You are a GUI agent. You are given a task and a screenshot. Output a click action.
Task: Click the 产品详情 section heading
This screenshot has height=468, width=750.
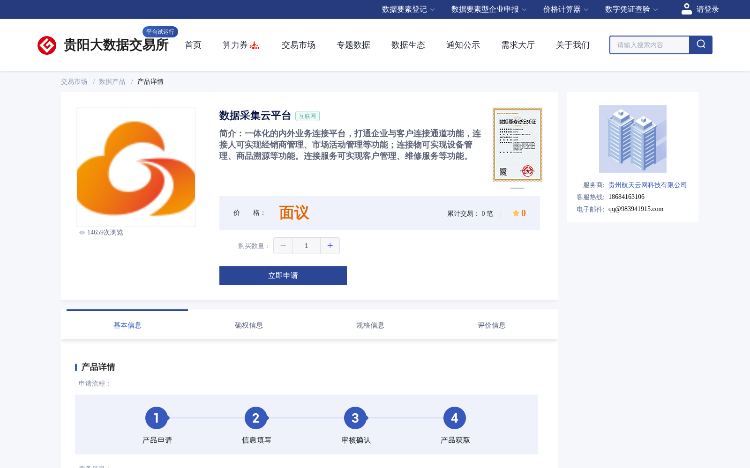pyautogui.click(x=98, y=367)
